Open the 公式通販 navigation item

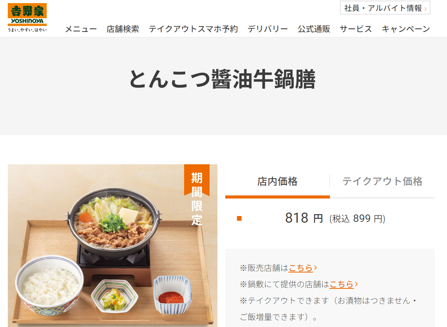314,29
